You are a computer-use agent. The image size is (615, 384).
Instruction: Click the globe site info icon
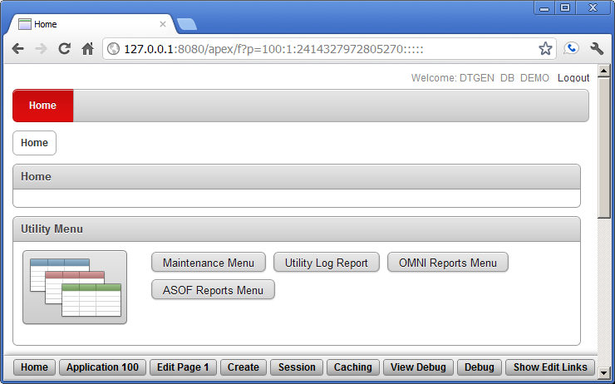113,49
